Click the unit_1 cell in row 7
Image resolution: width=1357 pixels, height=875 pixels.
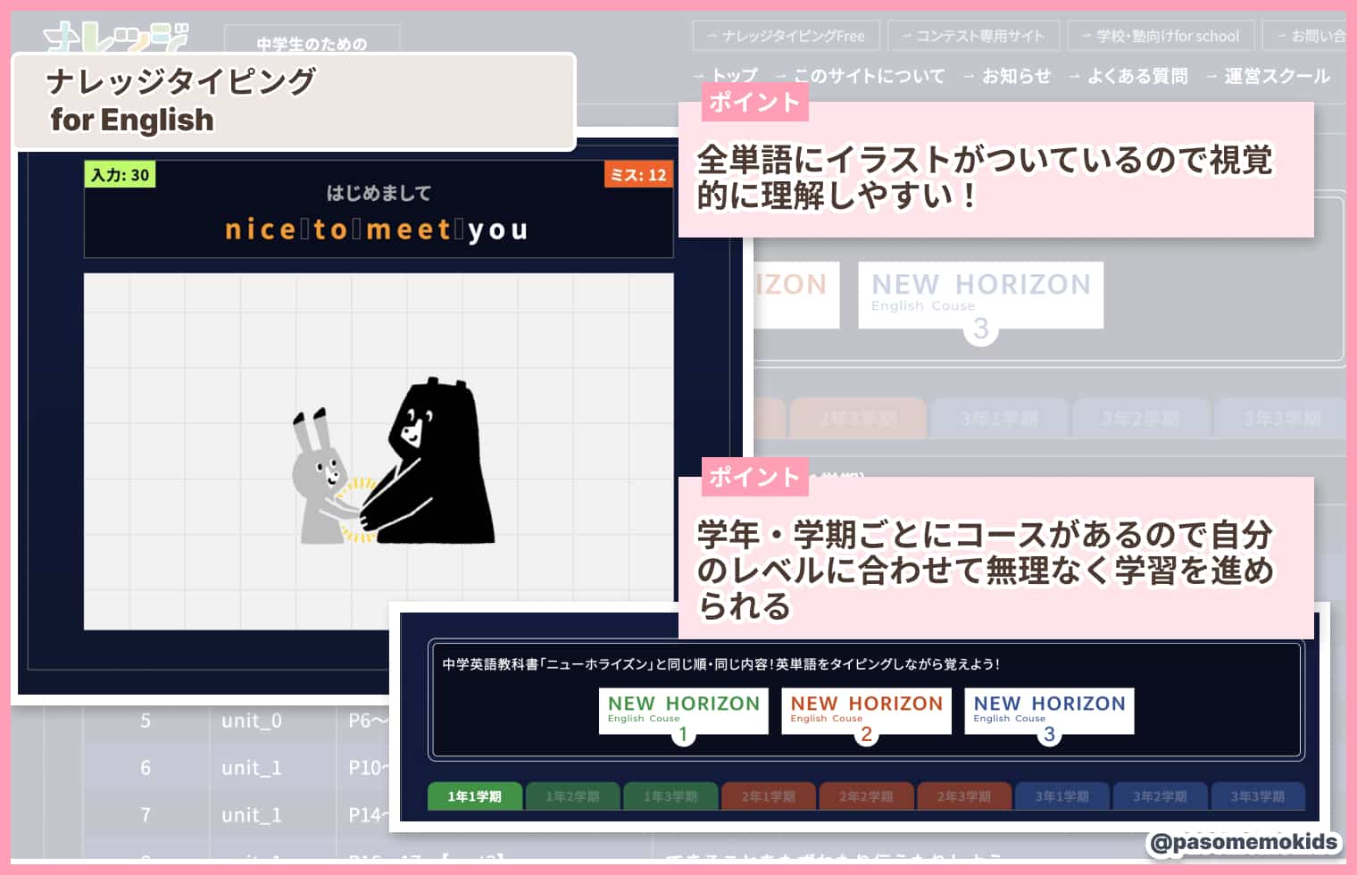(252, 815)
